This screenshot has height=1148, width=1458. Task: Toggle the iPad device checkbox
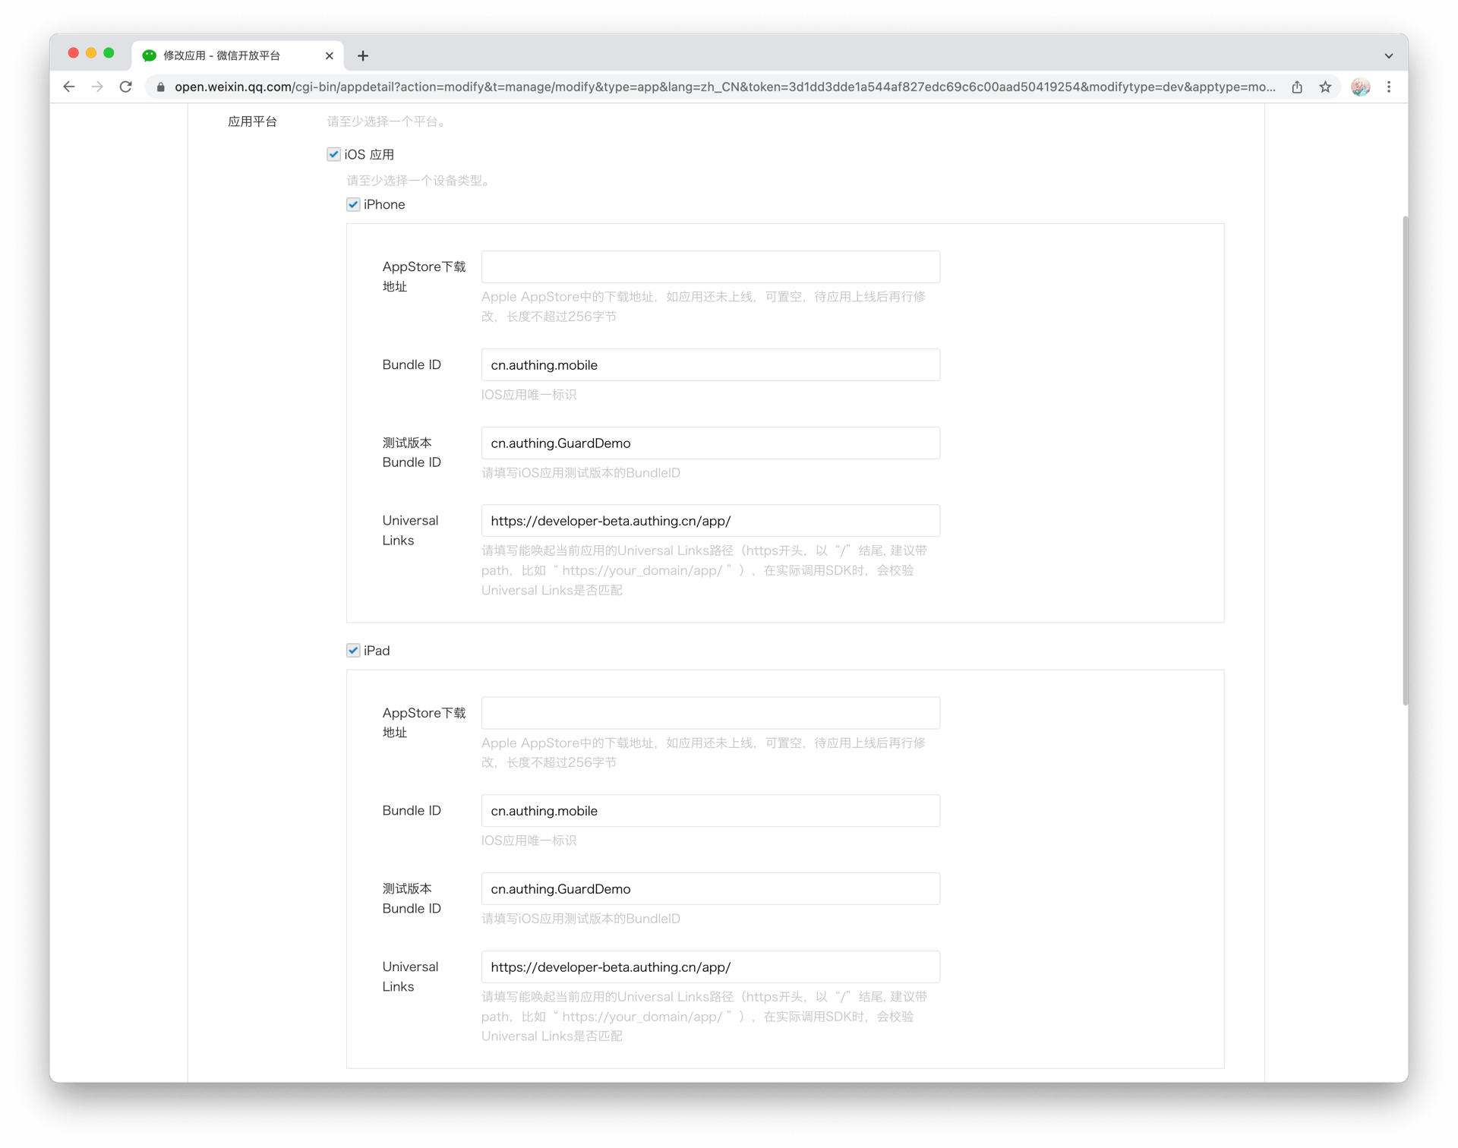[353, 650]
